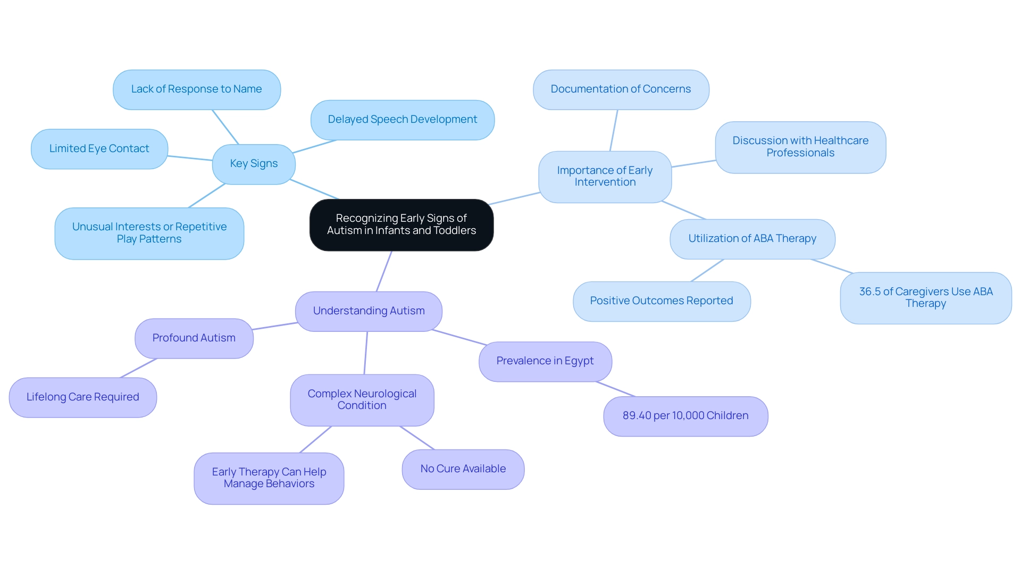Click the 'Key Signs' node icon

coord(254,162)
